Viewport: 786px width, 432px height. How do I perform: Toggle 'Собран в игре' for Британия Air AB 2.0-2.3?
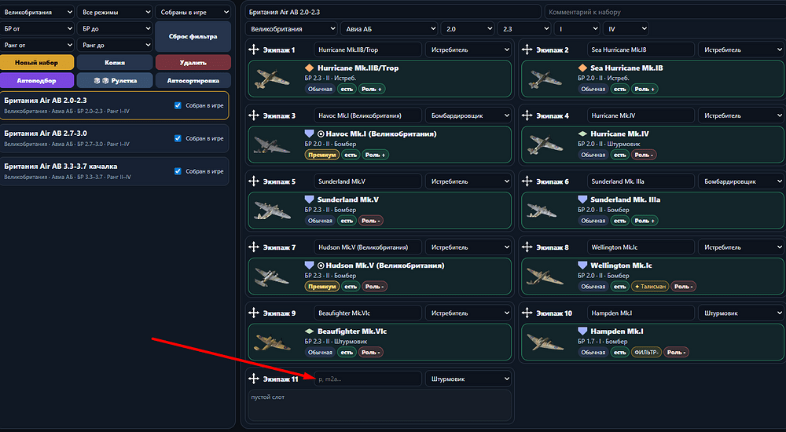click(178, 105)
